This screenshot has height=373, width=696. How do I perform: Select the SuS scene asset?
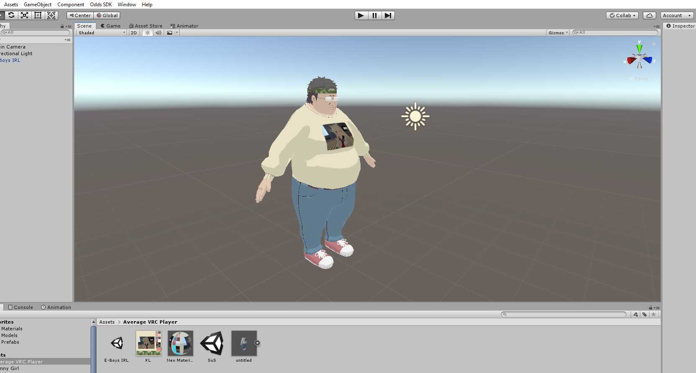(212, 346)
